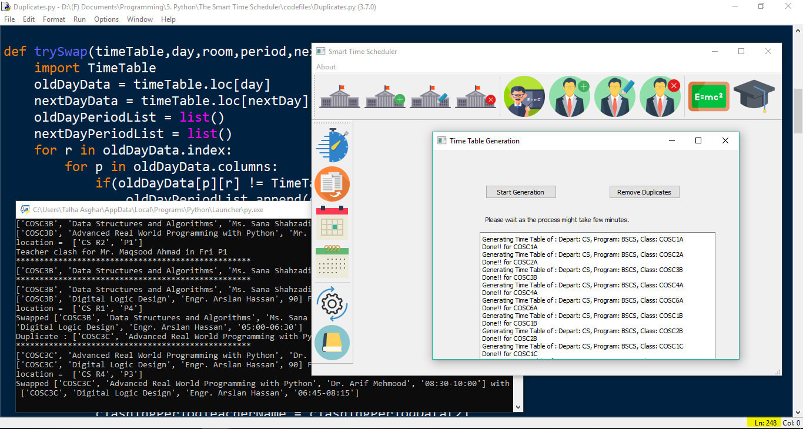The width and height of the screenshot is (803, 429).
Task: Click the edit teacher icon with pencil
Action: click(615, 96)
